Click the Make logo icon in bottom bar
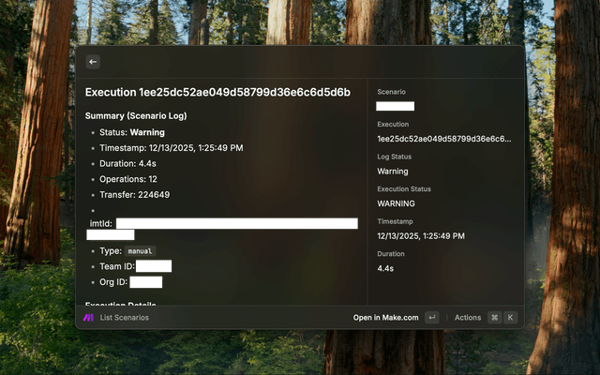Image resolution: width=600 pixels, height=375 pixels. point(88,318)
